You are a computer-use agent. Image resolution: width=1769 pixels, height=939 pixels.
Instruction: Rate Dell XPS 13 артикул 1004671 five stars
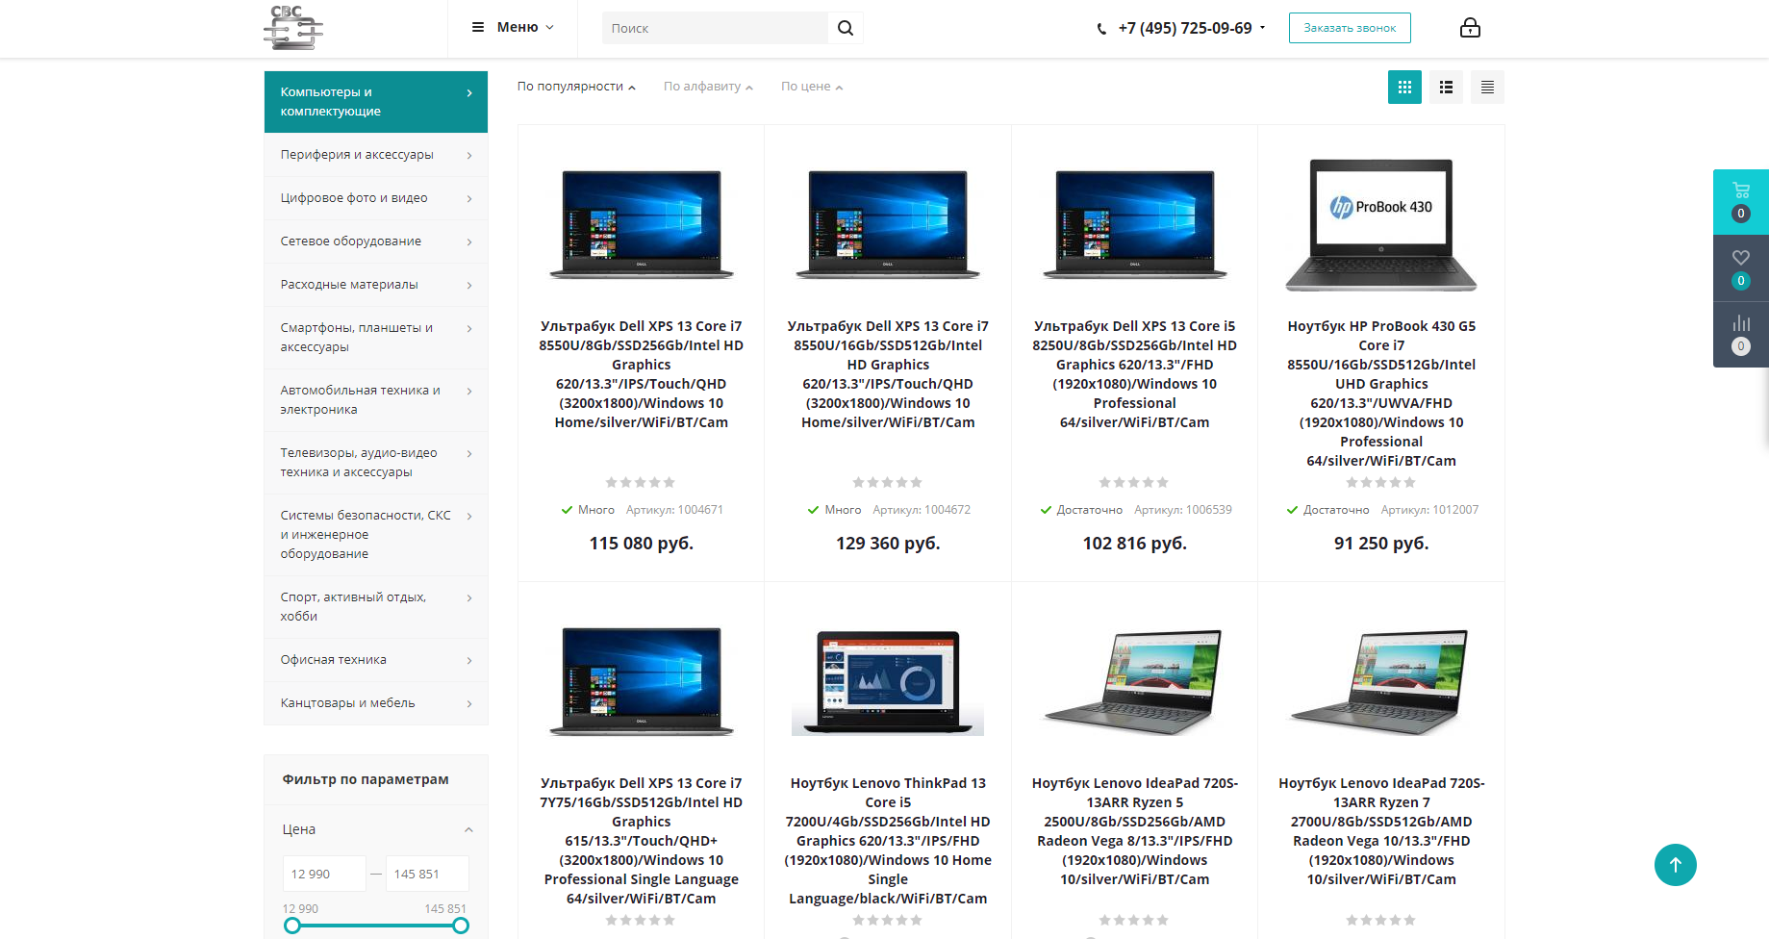coord(670,482)
